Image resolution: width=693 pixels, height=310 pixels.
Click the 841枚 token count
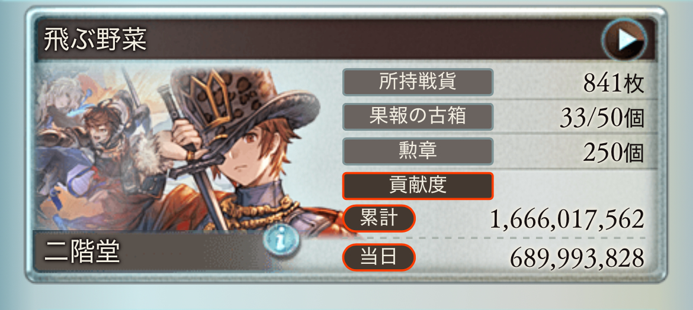tap(613, 83)
